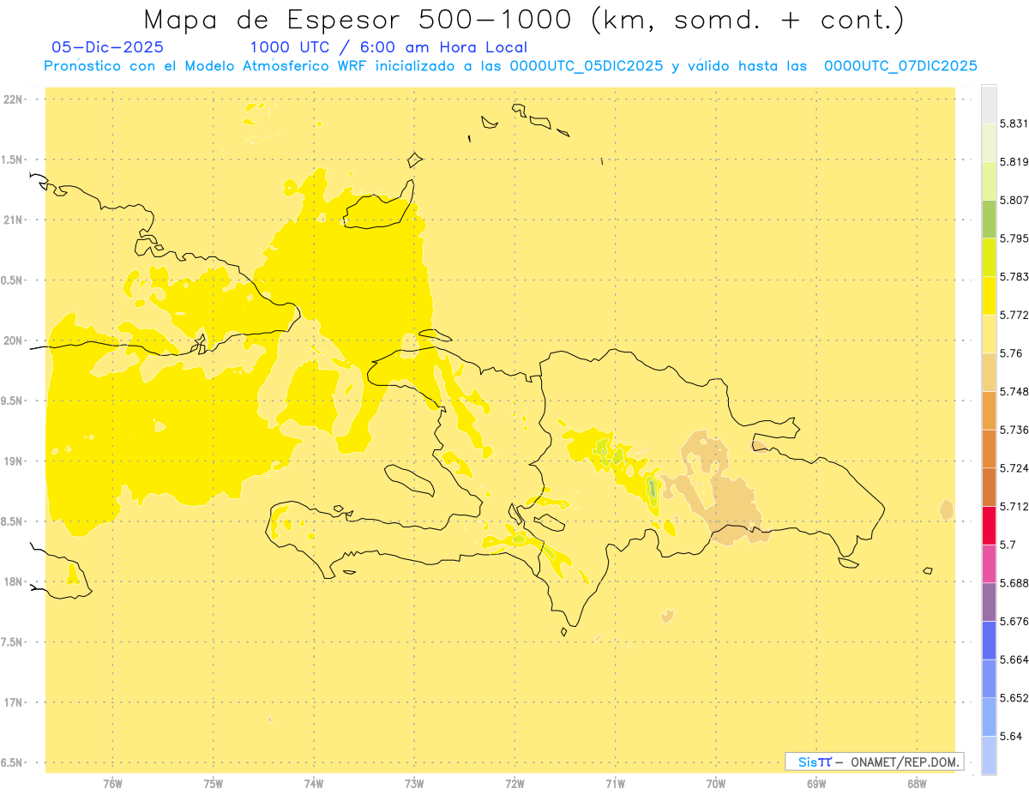This screenshot has height=795, width=1029.
Task: Click the purple legend swatch between 5.688 and 5.676
Action: pyautogui.click(x=989, y=602)
